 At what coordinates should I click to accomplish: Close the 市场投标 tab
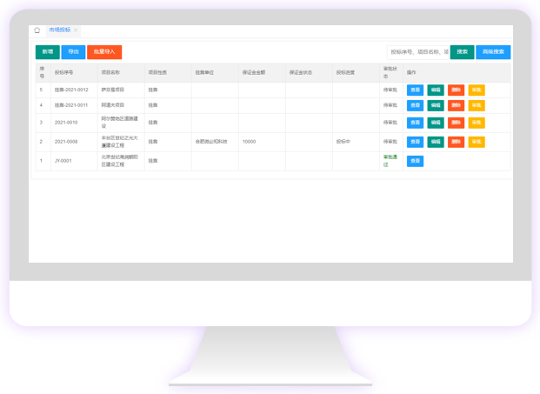(x=77, y=30)
